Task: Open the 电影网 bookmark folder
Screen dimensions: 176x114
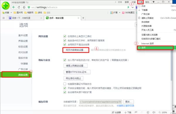Action: coord(29,13)
